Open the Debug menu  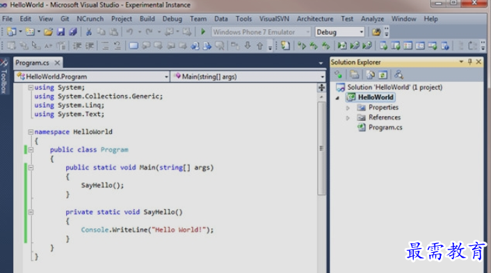coord(172,19)
